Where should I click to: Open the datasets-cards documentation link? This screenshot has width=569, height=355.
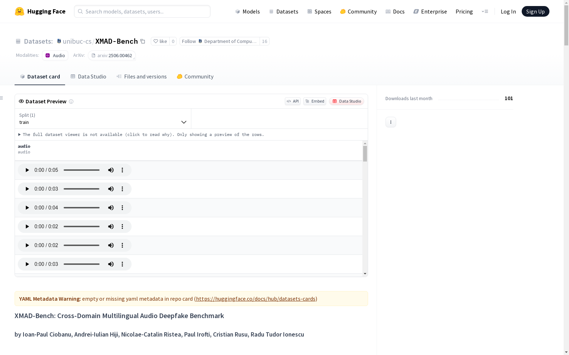pos(256,299)
